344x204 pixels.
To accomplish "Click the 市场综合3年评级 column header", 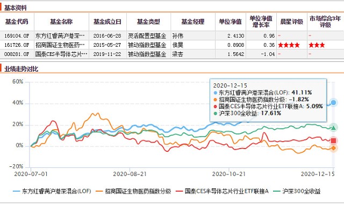I will coord(325,22).
